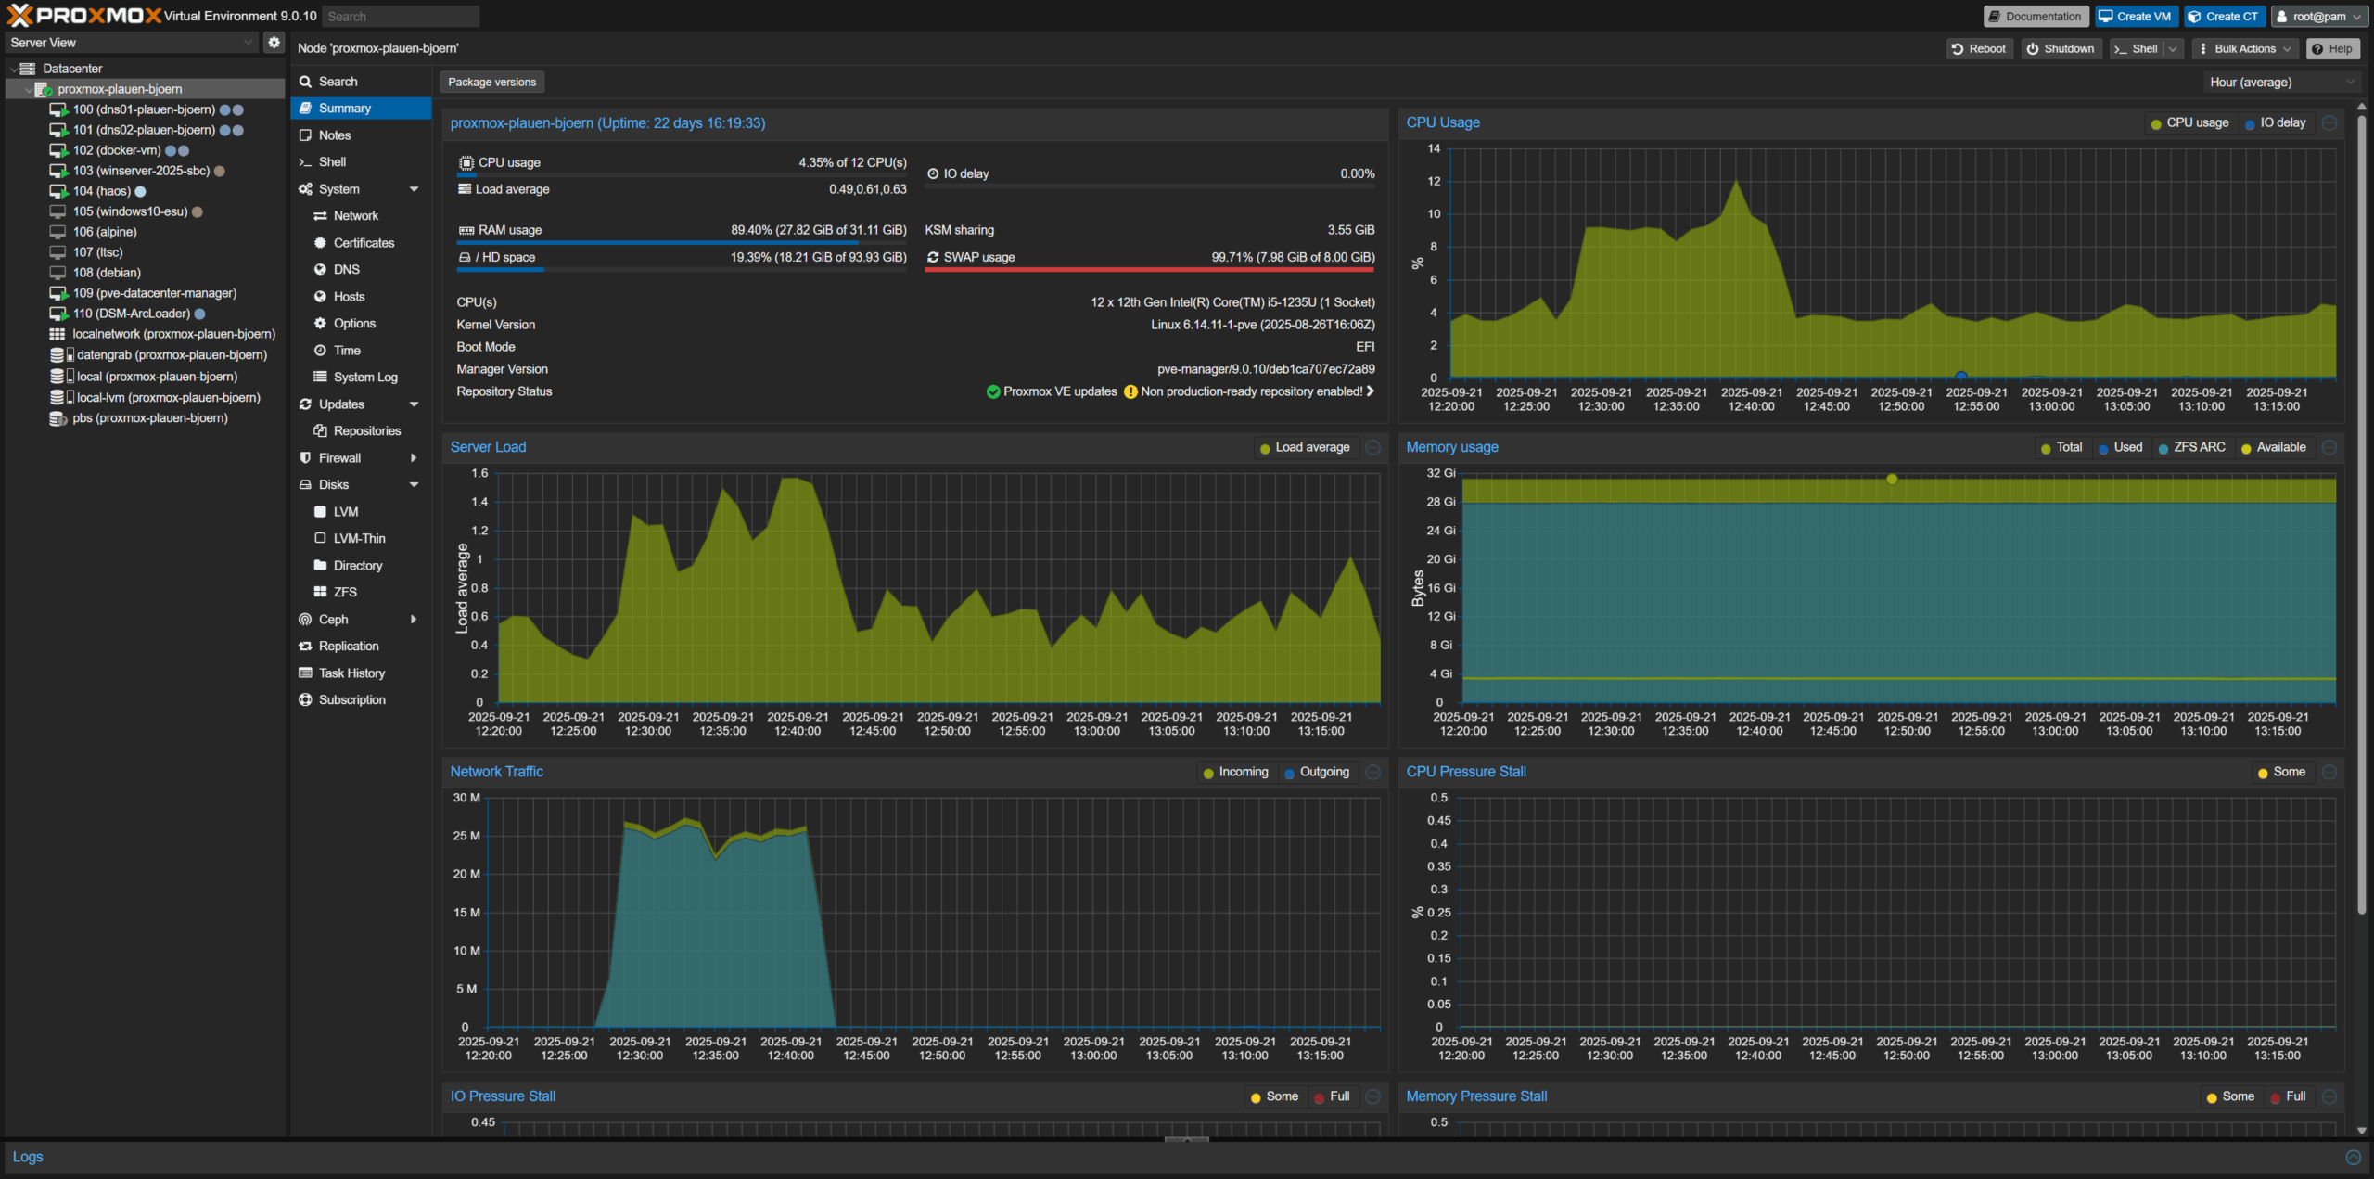Click the Subscription support icon
The image size is (2374, 1179).
pyautogui.click(x=305, y=700)
